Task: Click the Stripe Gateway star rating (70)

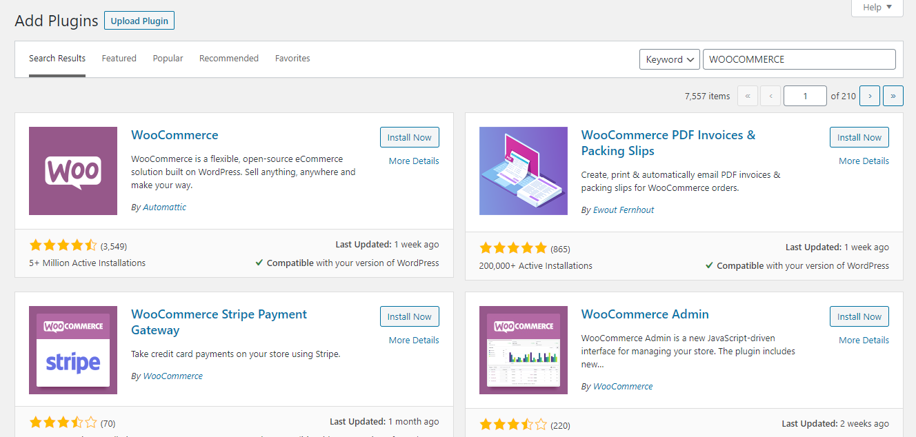Action: tap(63, 422)
